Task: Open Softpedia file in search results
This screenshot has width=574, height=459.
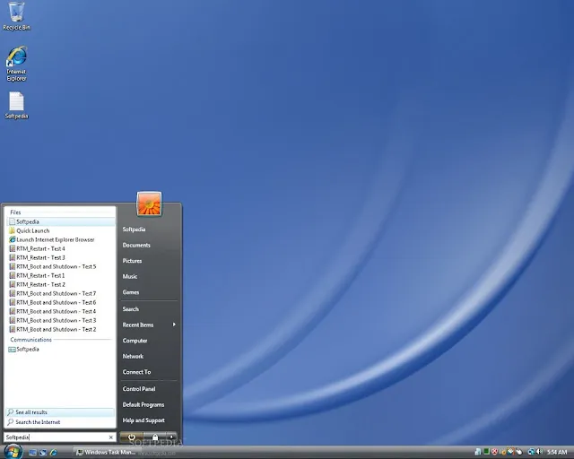Action: (x=61, y=221)
